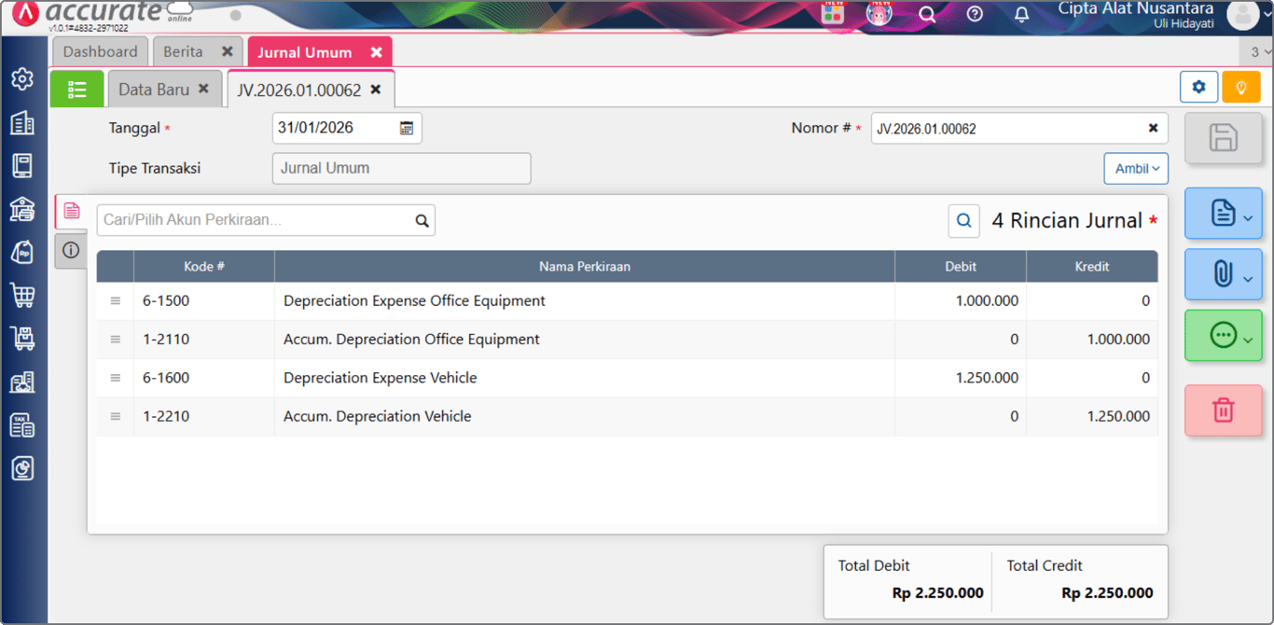Click the orange lightbulb tips button
The height and width of the screenshot is (625, 1274).
coord(1241,87)
